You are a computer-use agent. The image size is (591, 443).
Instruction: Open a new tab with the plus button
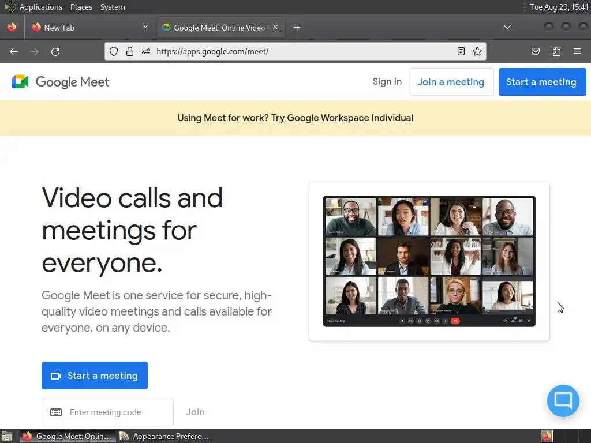(297, 28)
